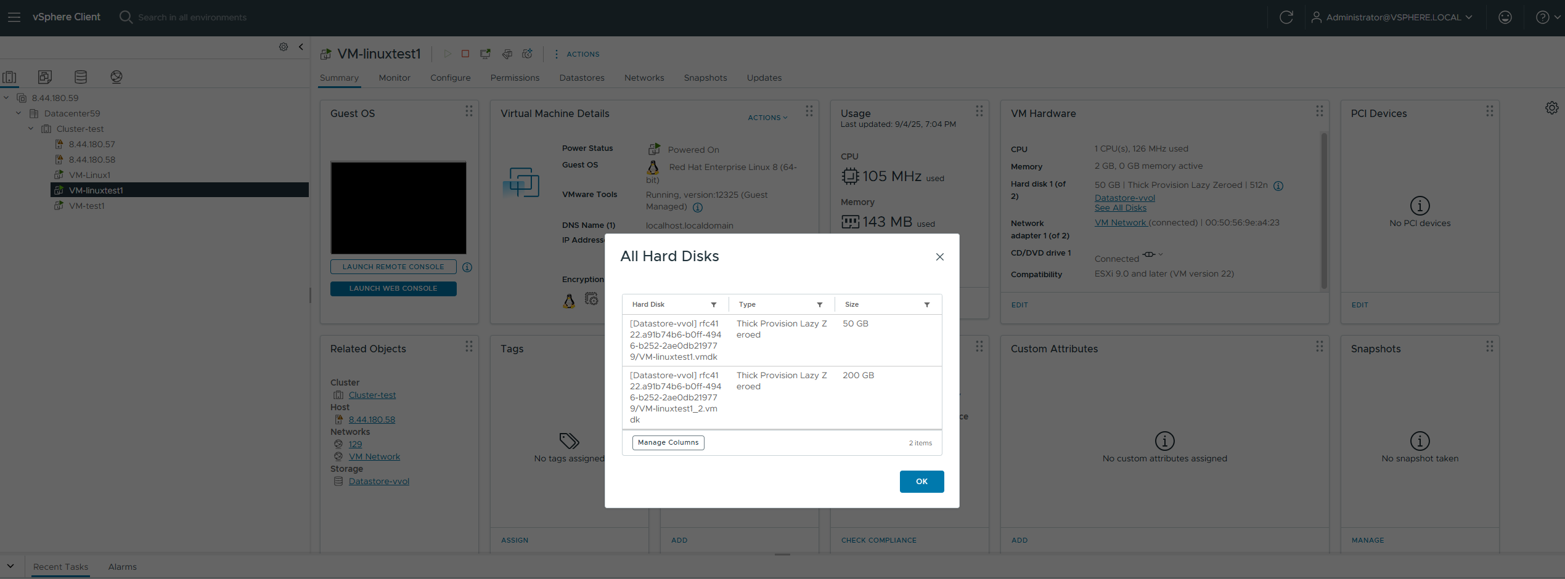Select VM-Linux1 in the inventory tree
Image resolution: width=1565 pixels, height=579 pixels.
pyautogui.click(x=89, y=175)
